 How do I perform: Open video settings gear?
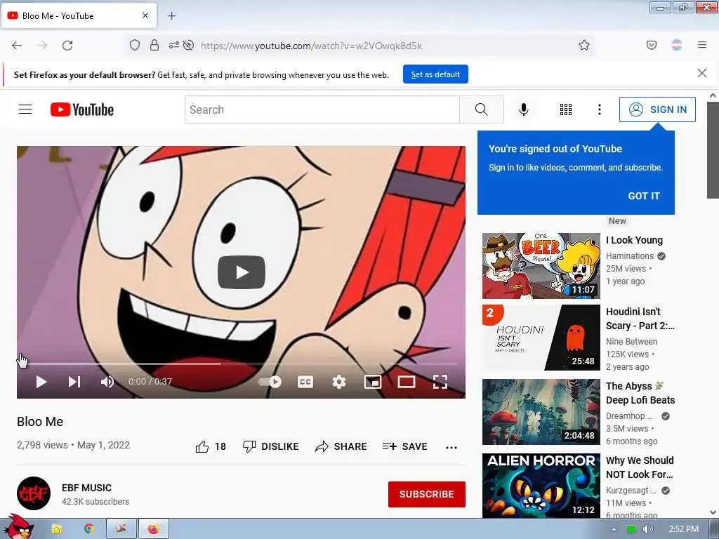[339, 382]
